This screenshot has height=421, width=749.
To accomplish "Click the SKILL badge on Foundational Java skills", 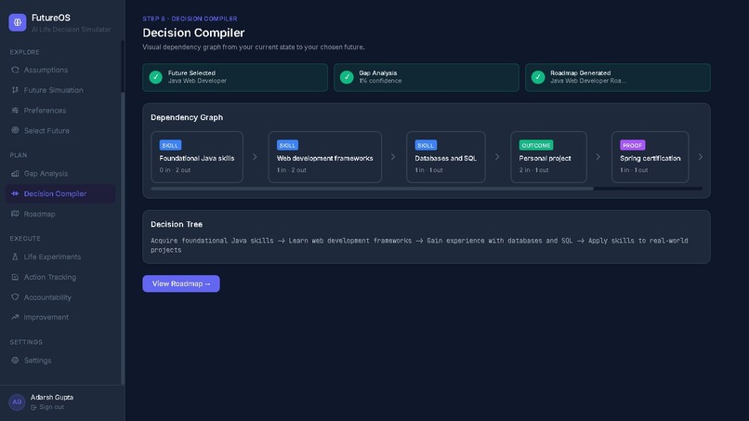I will click(x=170, y=145).
